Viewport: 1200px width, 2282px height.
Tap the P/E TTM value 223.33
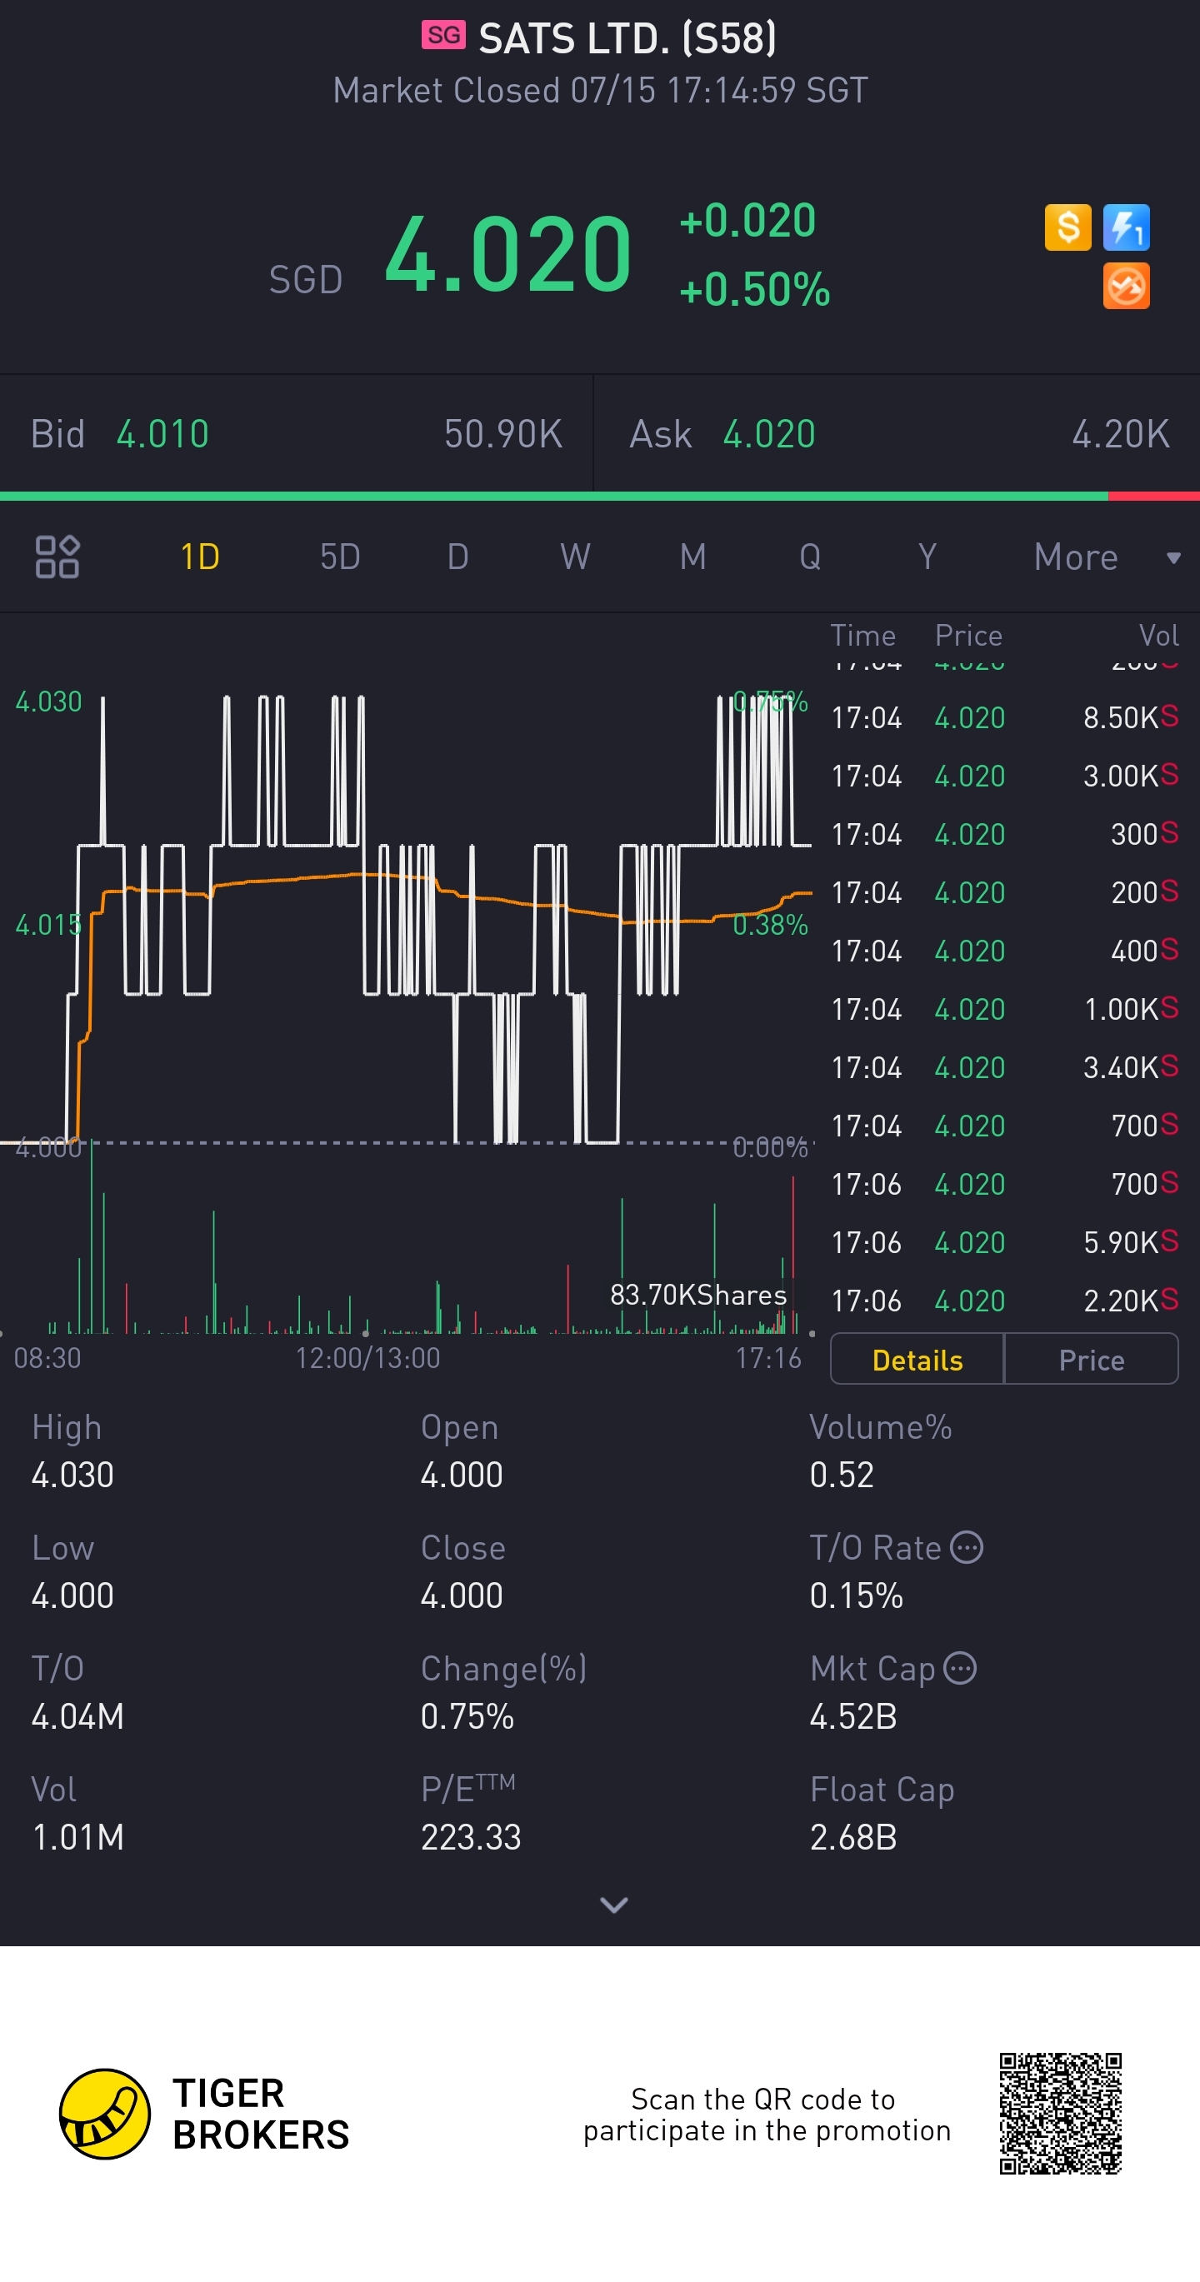(471, 1837)
